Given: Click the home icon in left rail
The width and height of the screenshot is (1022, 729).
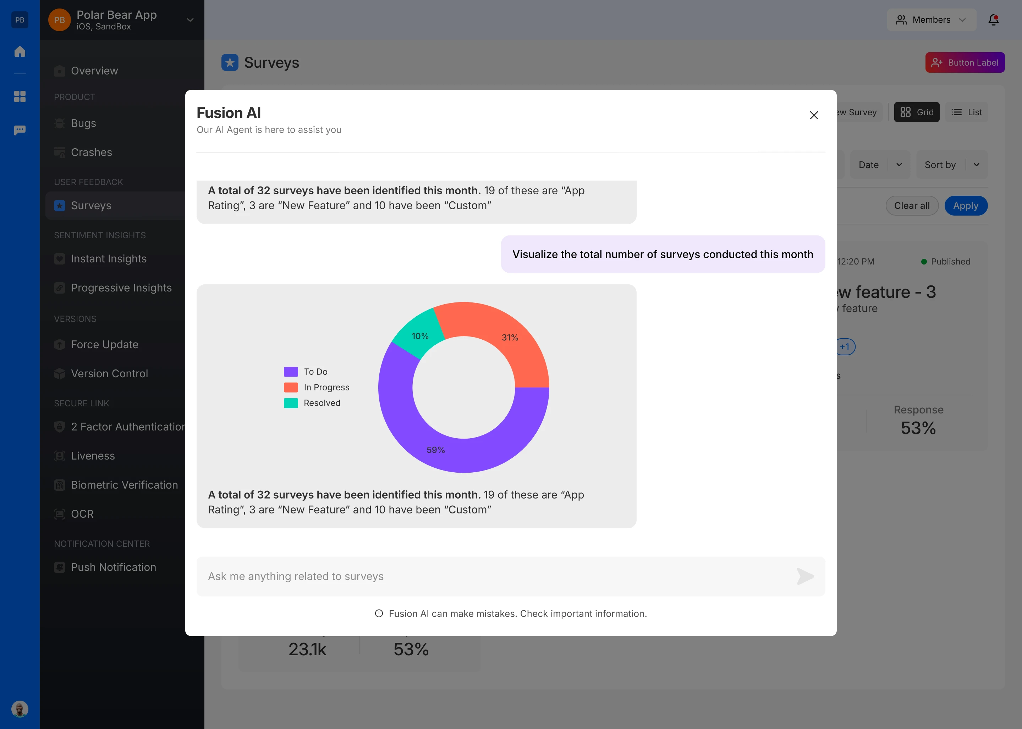Looking at the screenshot, I should [x=20, y=51].
